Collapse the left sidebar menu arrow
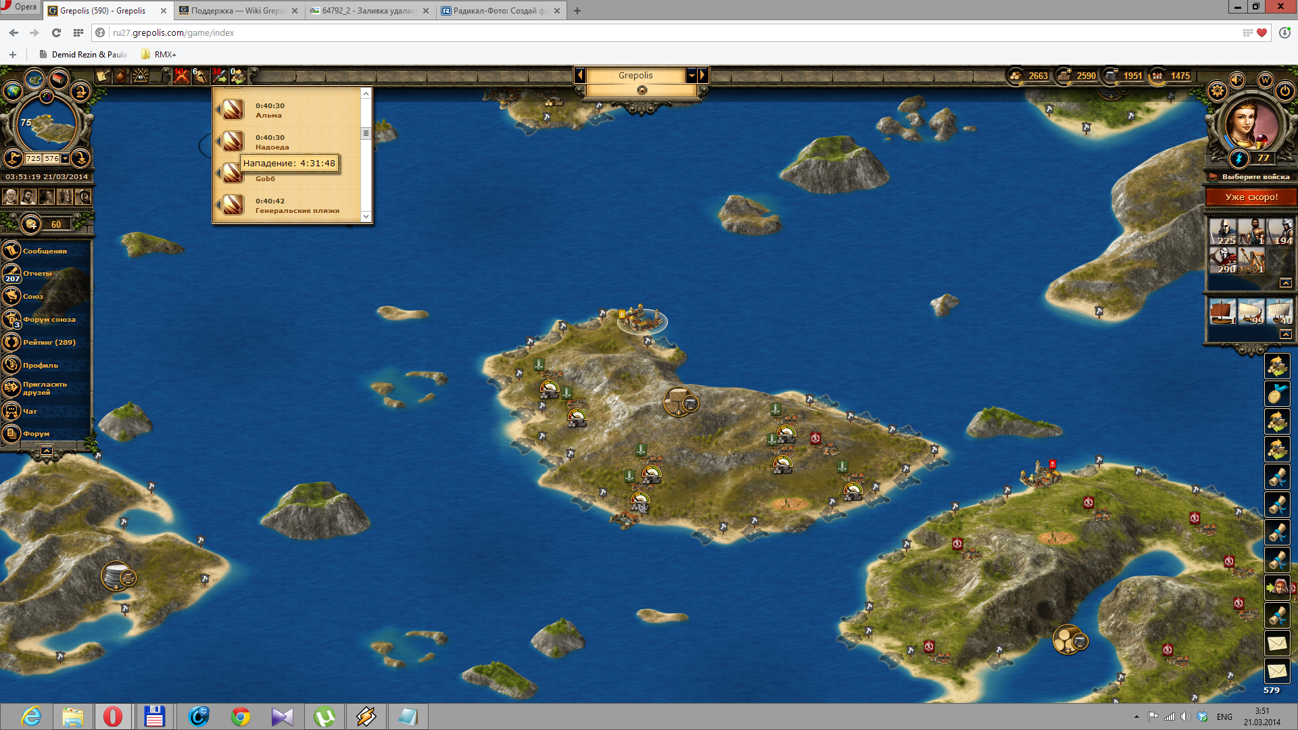This screenshot has height=730, width=1298. [x=47, y=450]
